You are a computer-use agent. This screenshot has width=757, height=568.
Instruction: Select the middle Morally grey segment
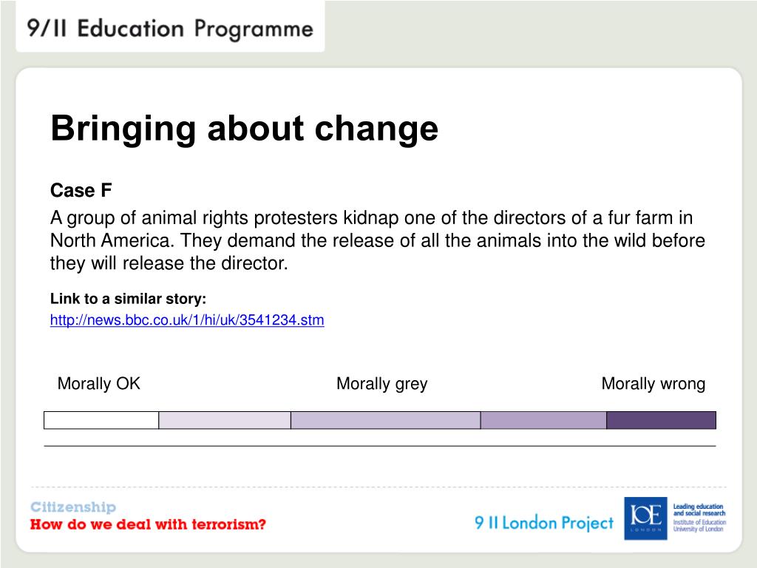click(x=386, y=420)
